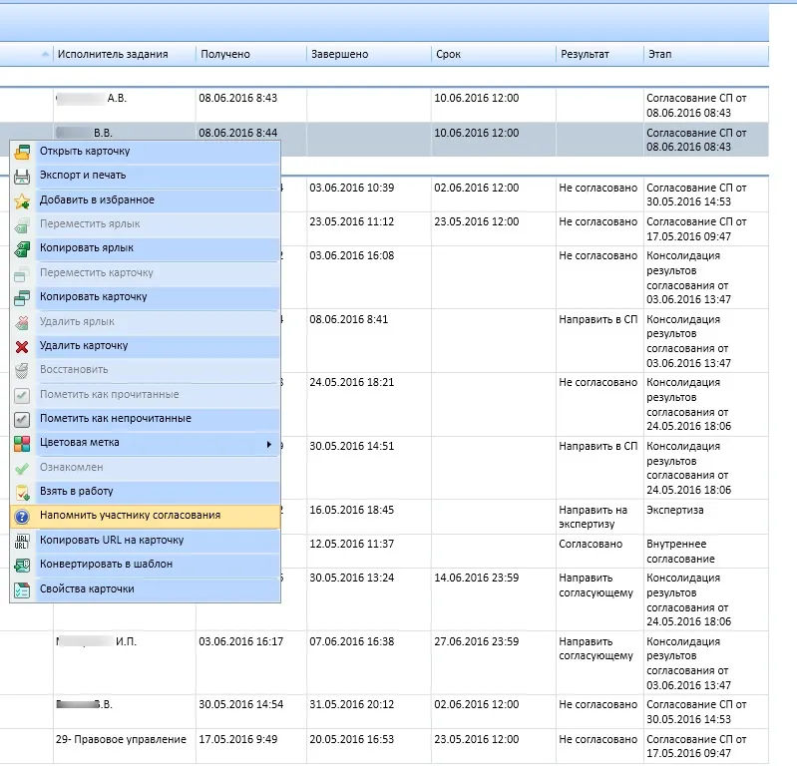Viewport: 797px width, 777px height.
Task: Select the 29- Правовое управление row
Action: (x=123, y=739)
